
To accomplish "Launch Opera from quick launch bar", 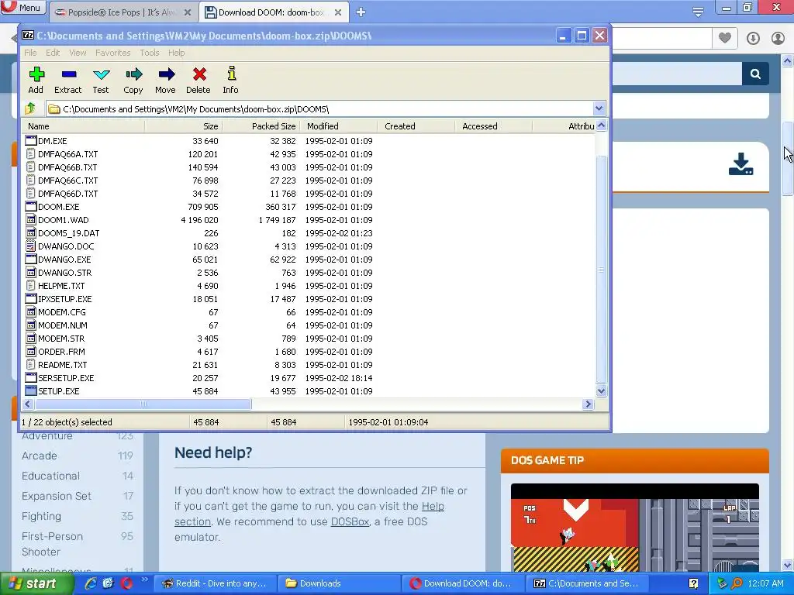I will pyautogui.click(x=126, y=583).
